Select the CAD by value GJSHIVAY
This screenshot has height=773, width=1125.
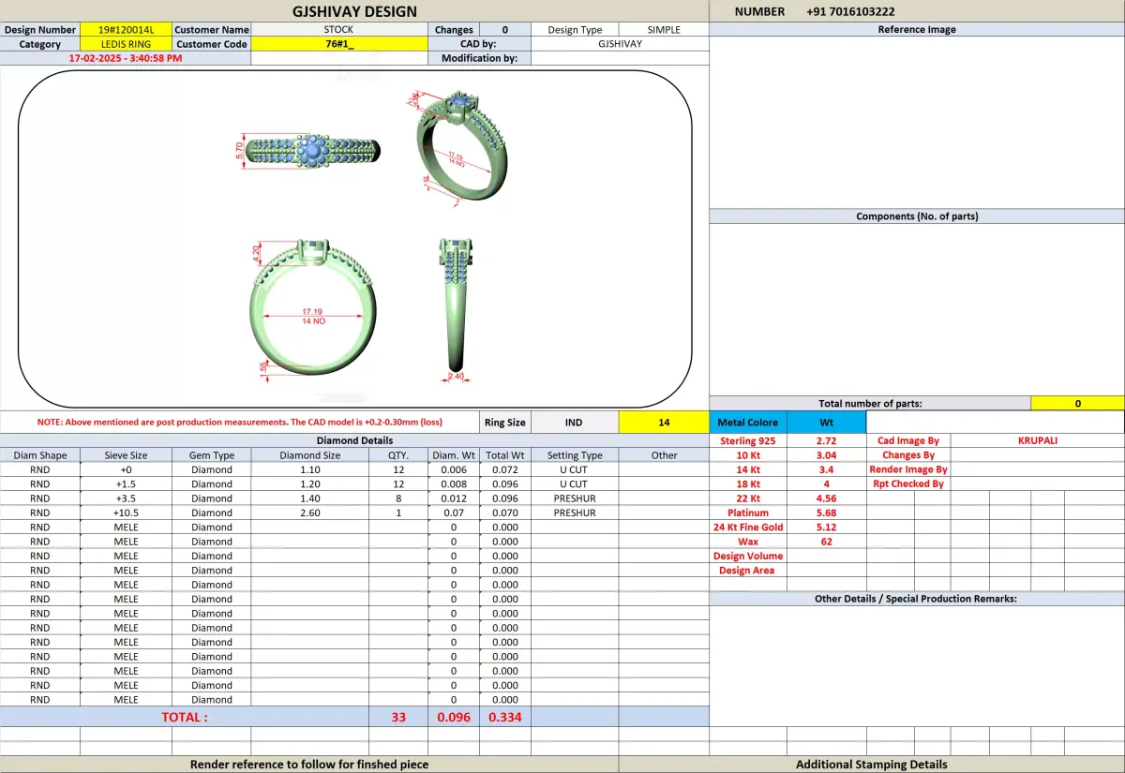tap(620, 44)
